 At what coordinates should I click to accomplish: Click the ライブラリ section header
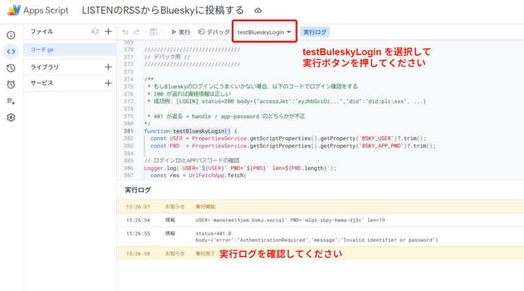45,67
